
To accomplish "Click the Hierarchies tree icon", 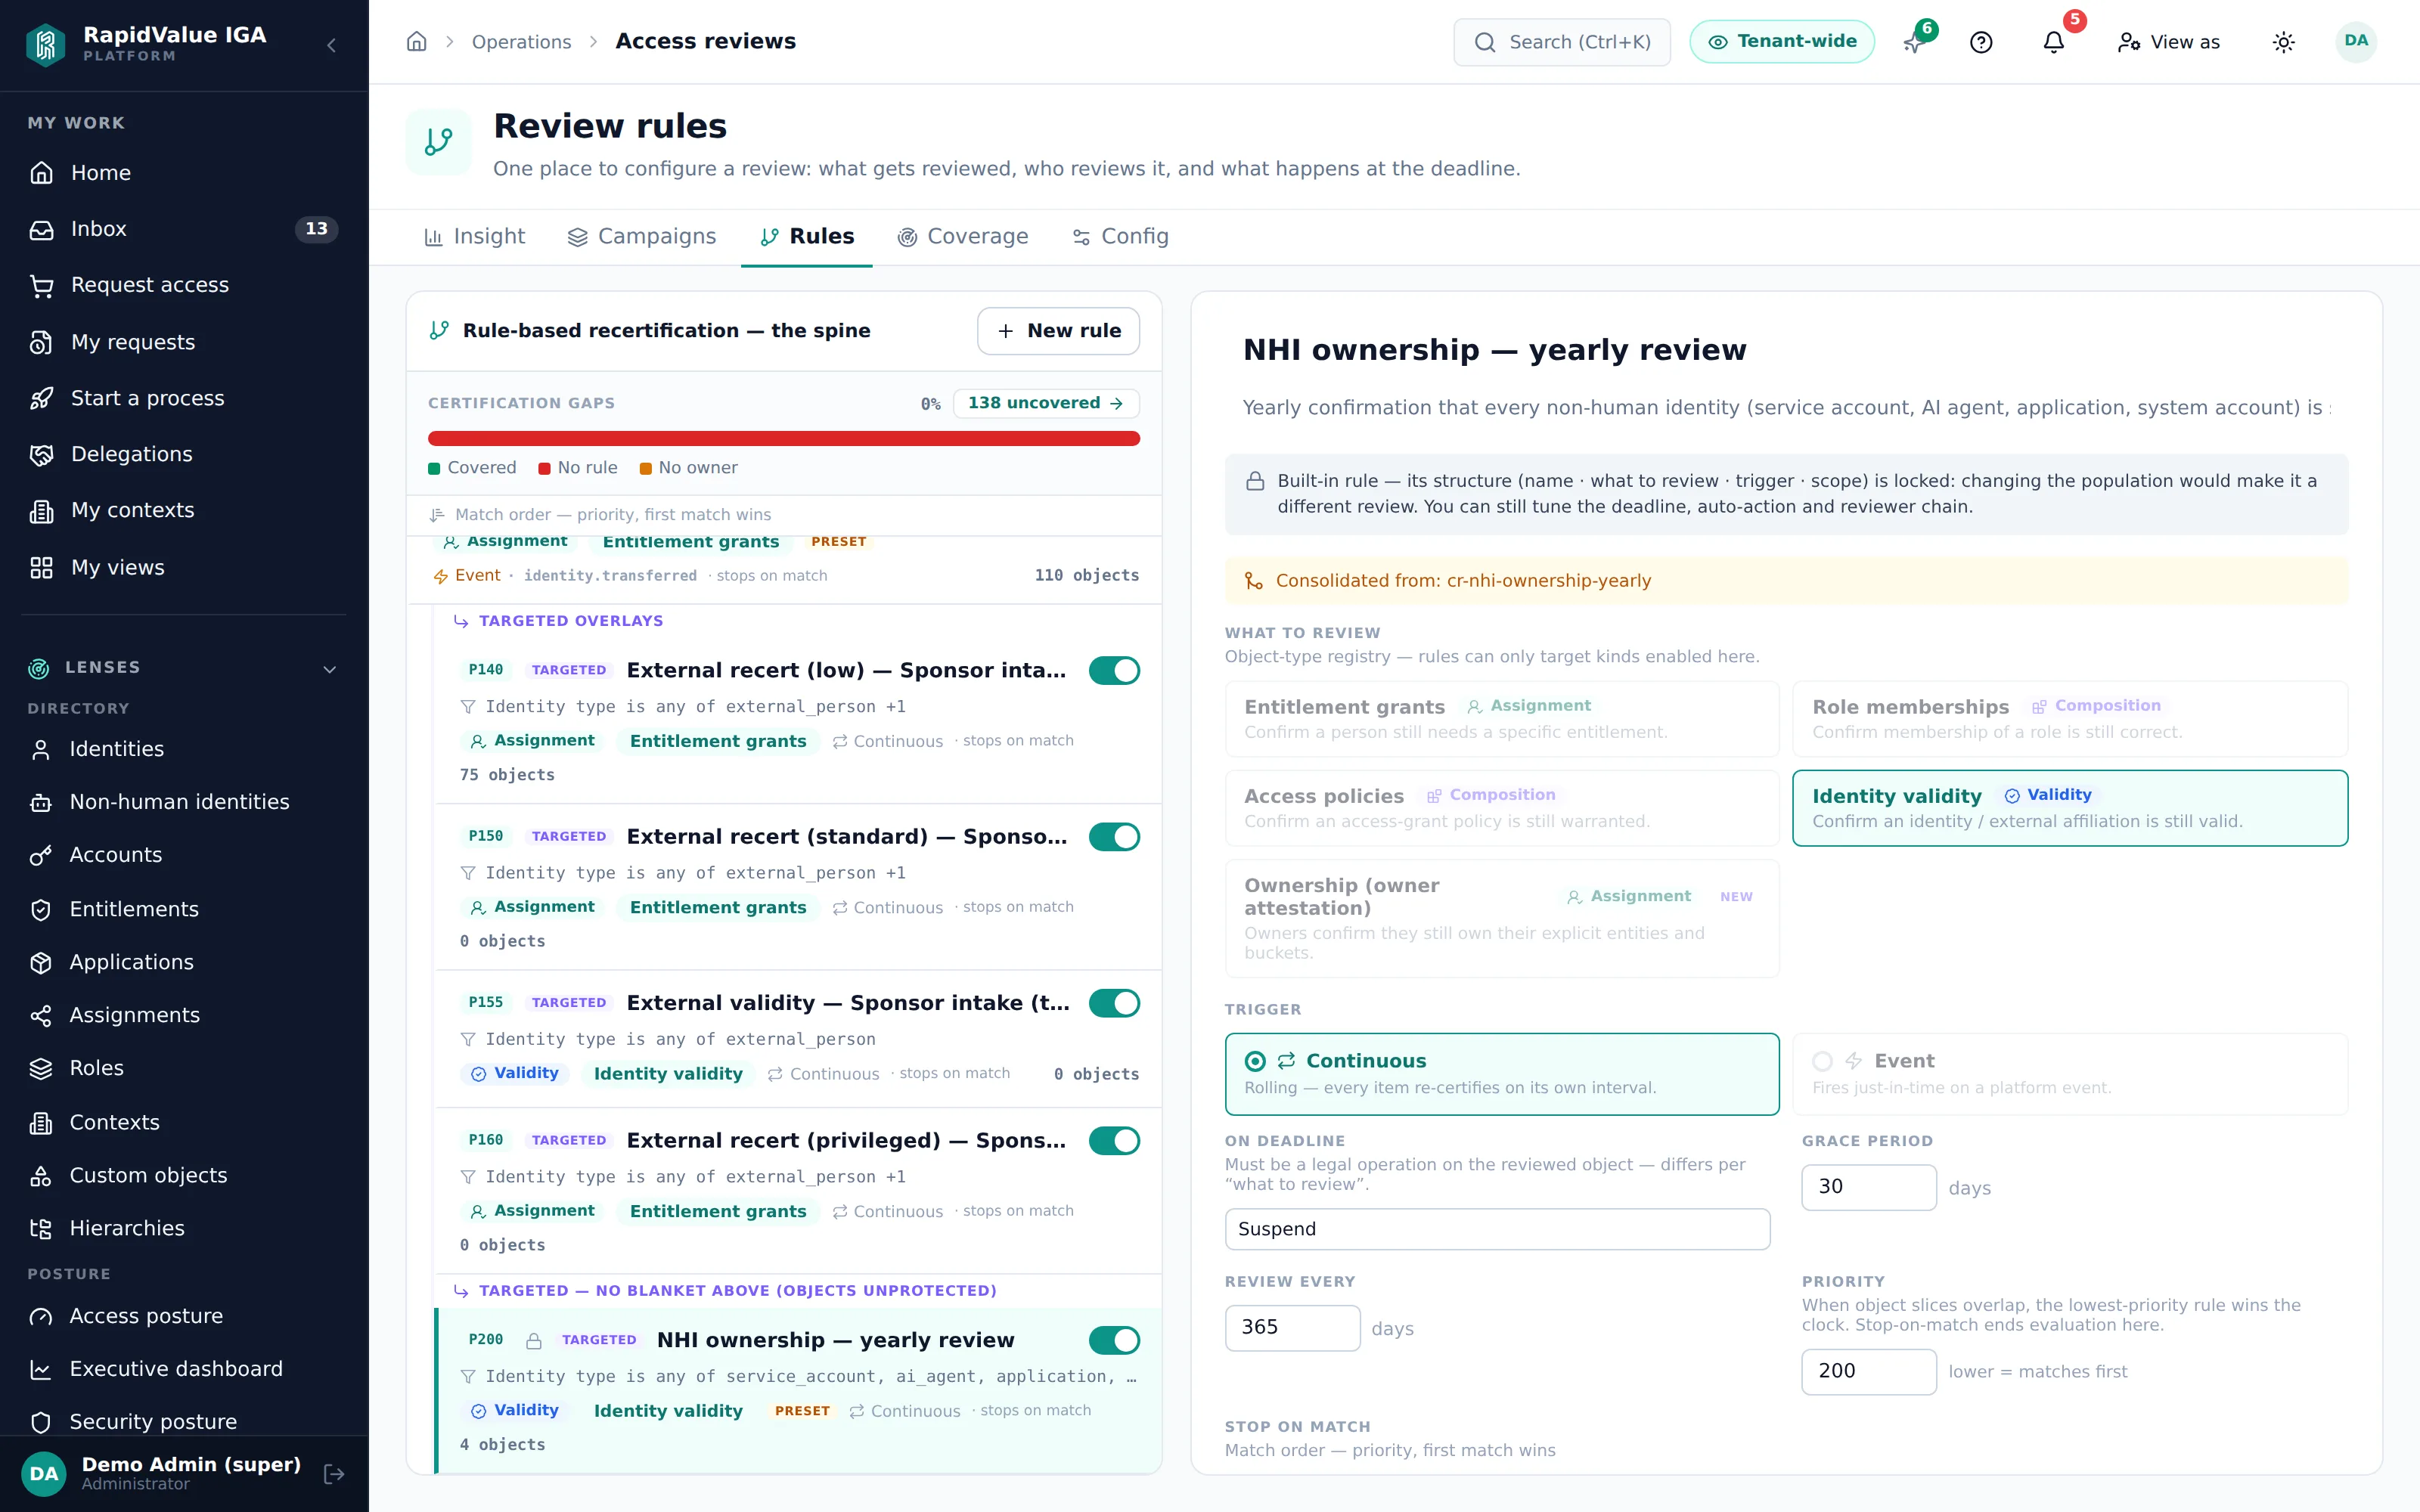I will [x=41, y=1228].
